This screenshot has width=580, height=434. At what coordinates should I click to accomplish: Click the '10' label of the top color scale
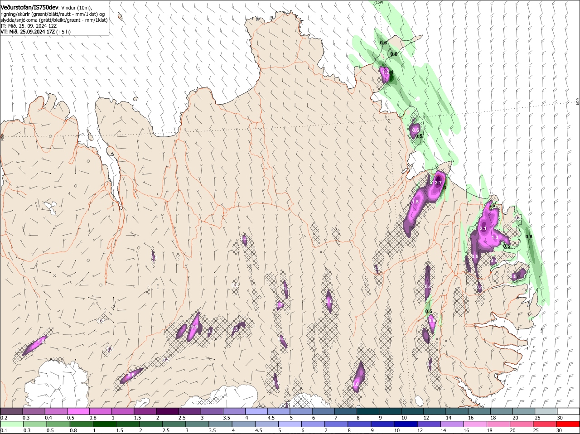pos(404,418)
